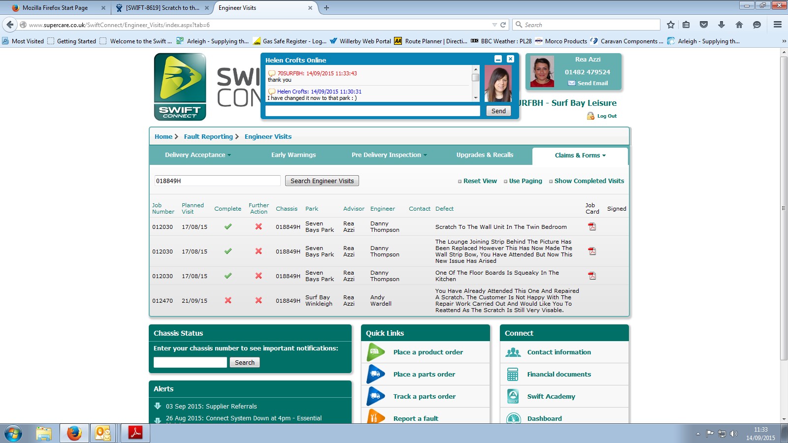Open Firefox hamburger menu
Viewport: 788px width, 443px height.
pos(778,25)
